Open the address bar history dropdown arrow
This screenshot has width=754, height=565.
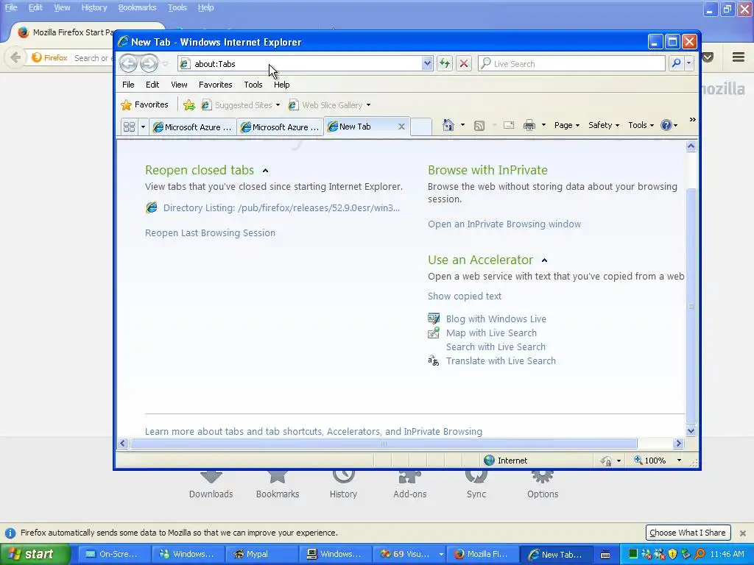coord(426,63)
